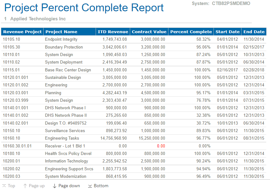Click the Contract Value column header
This screenshot has height=190, width=270.
coord(149,32)
